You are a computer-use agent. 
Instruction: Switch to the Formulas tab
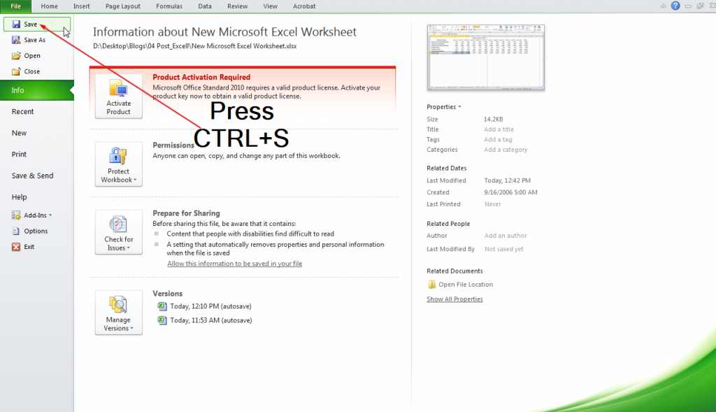169,6
